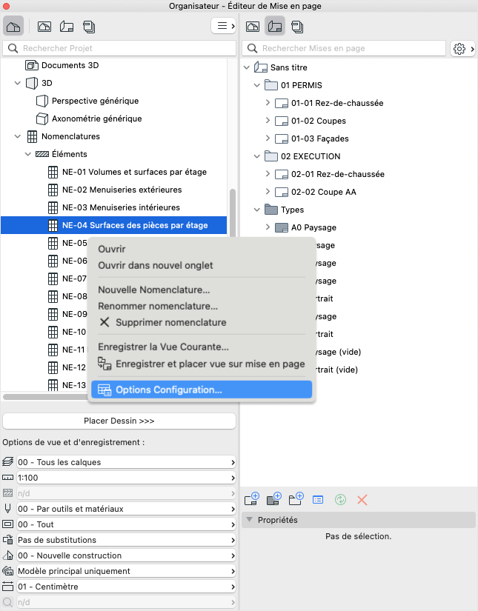
Task: Expand layout 01-03 Façades
Action: [268, 138]
